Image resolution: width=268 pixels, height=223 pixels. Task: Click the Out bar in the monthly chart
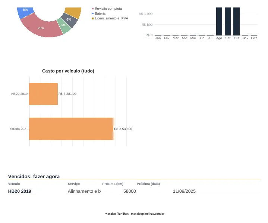(237, 21)
